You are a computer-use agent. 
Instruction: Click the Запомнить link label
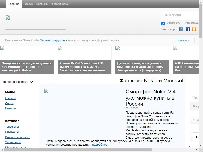[x=174, y=23]
